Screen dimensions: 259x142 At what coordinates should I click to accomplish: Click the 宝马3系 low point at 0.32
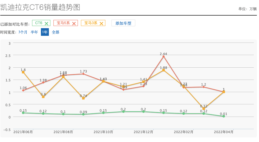(x=204, y=109)
